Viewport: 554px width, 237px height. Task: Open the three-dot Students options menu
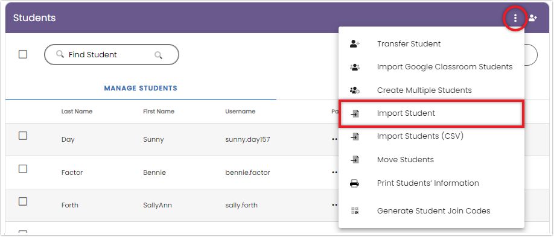point(515,18)
